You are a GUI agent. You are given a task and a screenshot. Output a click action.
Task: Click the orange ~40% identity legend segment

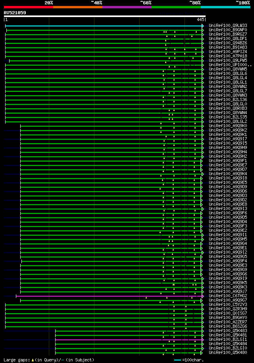coord(78,7)
